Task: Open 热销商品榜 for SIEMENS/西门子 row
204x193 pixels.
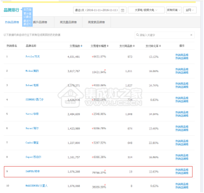Action: coord(182,98)
